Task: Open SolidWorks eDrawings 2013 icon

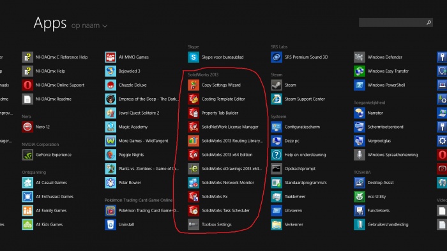Action: click(193, 169)
